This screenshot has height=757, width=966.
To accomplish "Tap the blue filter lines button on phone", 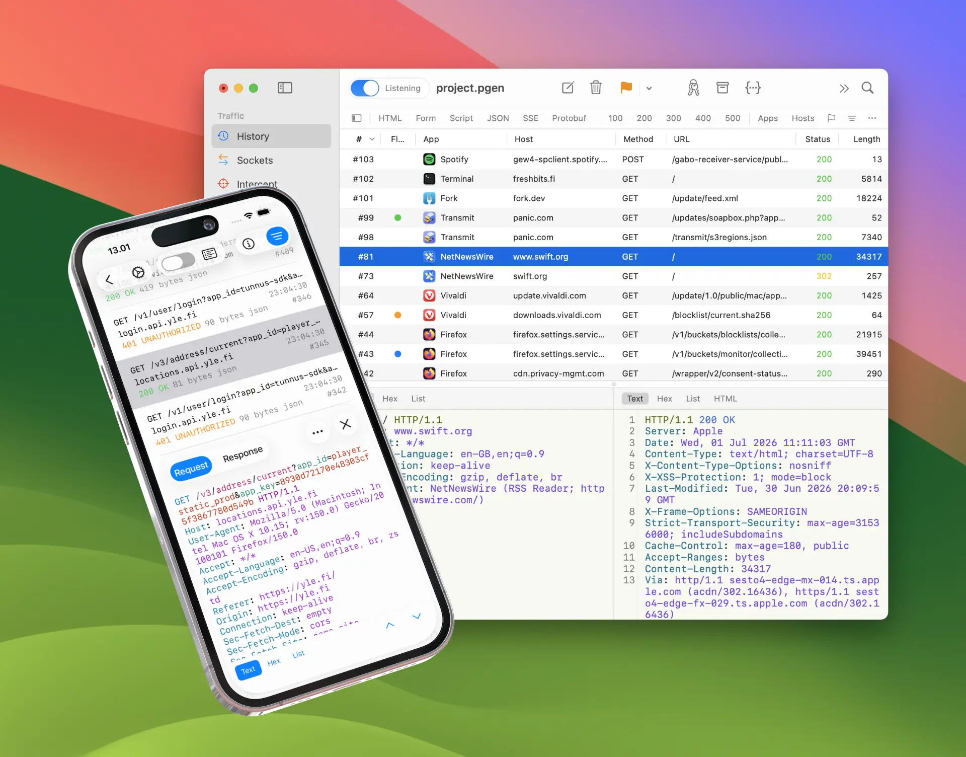I will [x=277, y=236].
